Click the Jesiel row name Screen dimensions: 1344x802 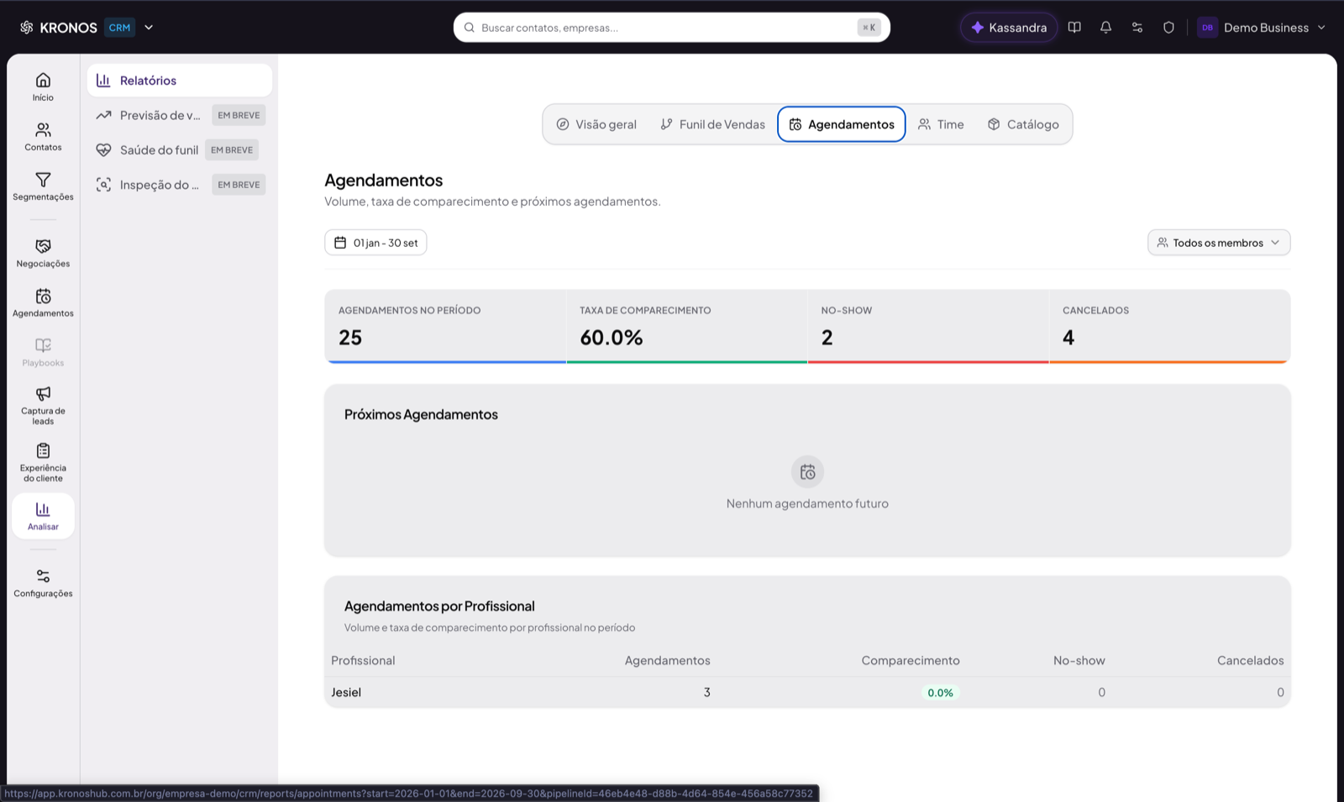(x=346, y=692)
